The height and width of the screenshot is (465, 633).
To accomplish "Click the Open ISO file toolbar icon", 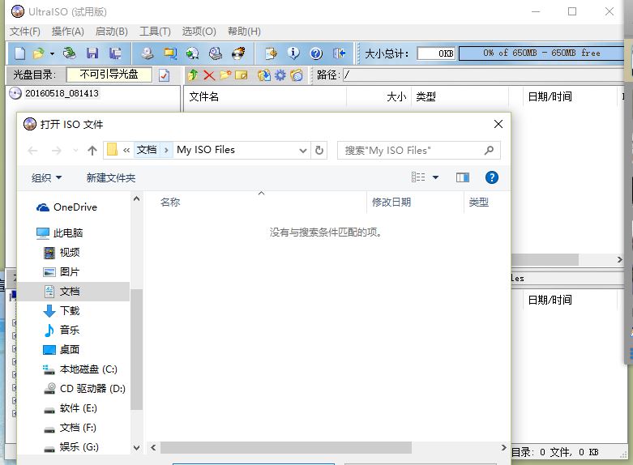I will 38,53.
